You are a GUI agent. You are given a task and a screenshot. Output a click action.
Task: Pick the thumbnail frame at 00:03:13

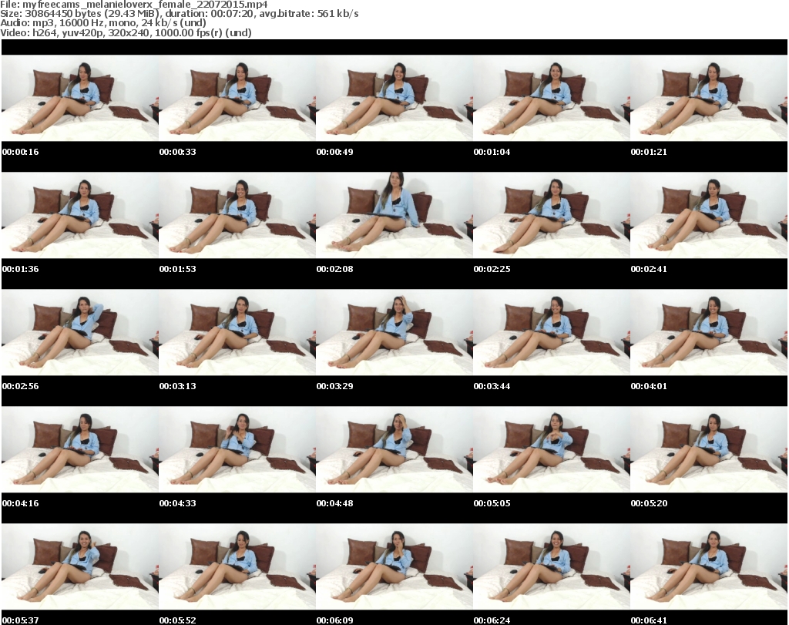tap(237, 333)
